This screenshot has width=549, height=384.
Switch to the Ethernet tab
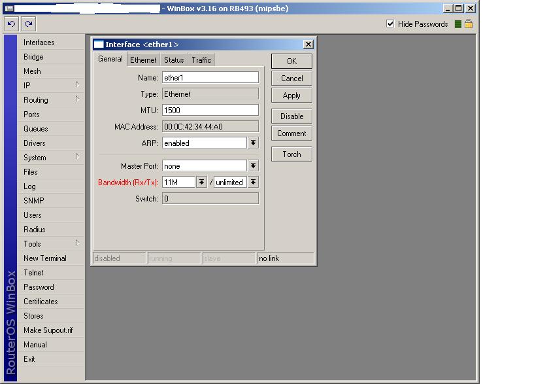(143, 60)
